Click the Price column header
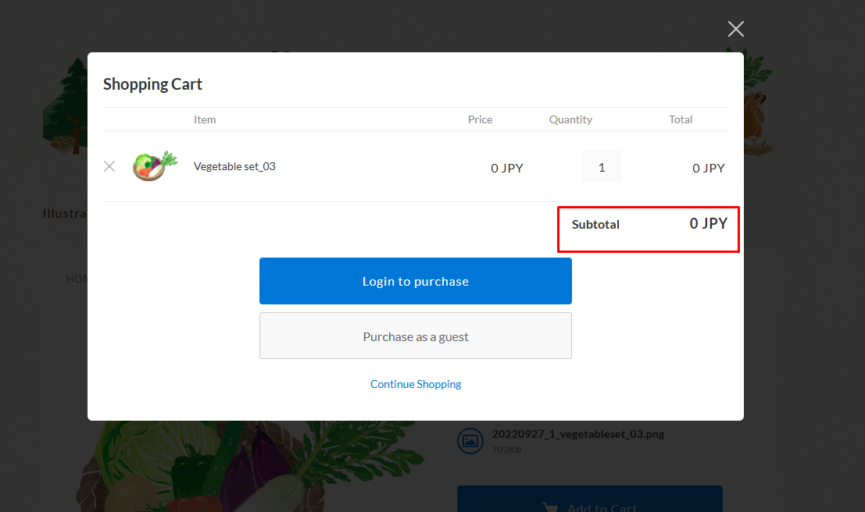This screenshot has height=512, width=865. click(x=480, y=119)
